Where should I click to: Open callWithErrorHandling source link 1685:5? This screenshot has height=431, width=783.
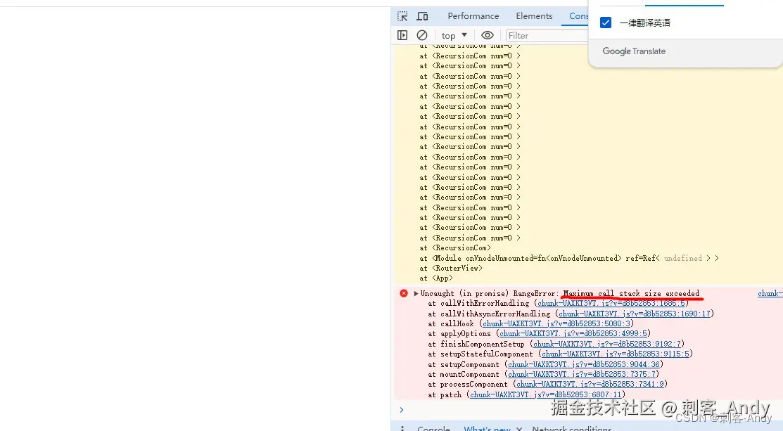coord(611,303)
